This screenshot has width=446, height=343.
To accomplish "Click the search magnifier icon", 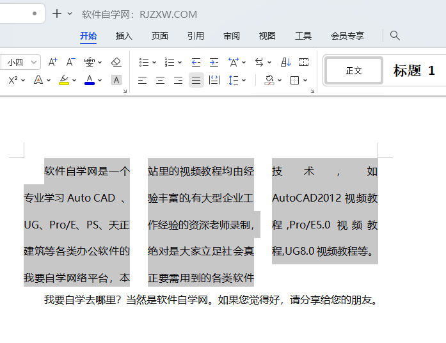I will pos(395,36).
